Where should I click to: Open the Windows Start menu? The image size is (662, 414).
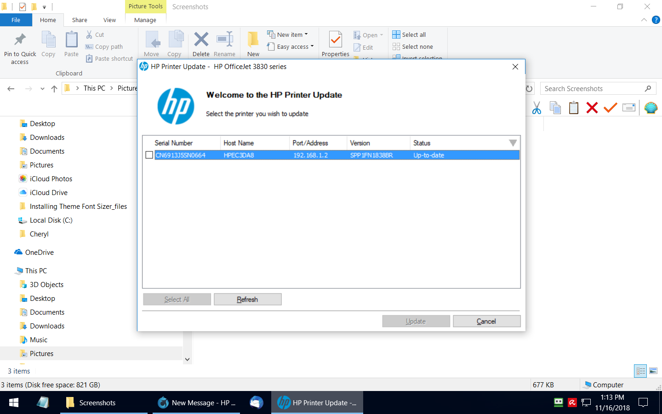point(14,402)
